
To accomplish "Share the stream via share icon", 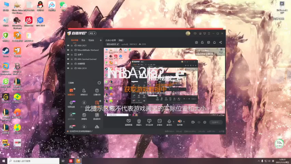I will 220,42.
